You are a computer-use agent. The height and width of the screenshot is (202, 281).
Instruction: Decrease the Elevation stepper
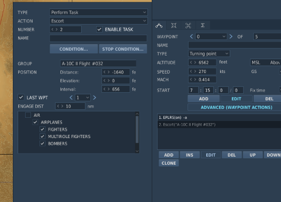coord(105,80)
